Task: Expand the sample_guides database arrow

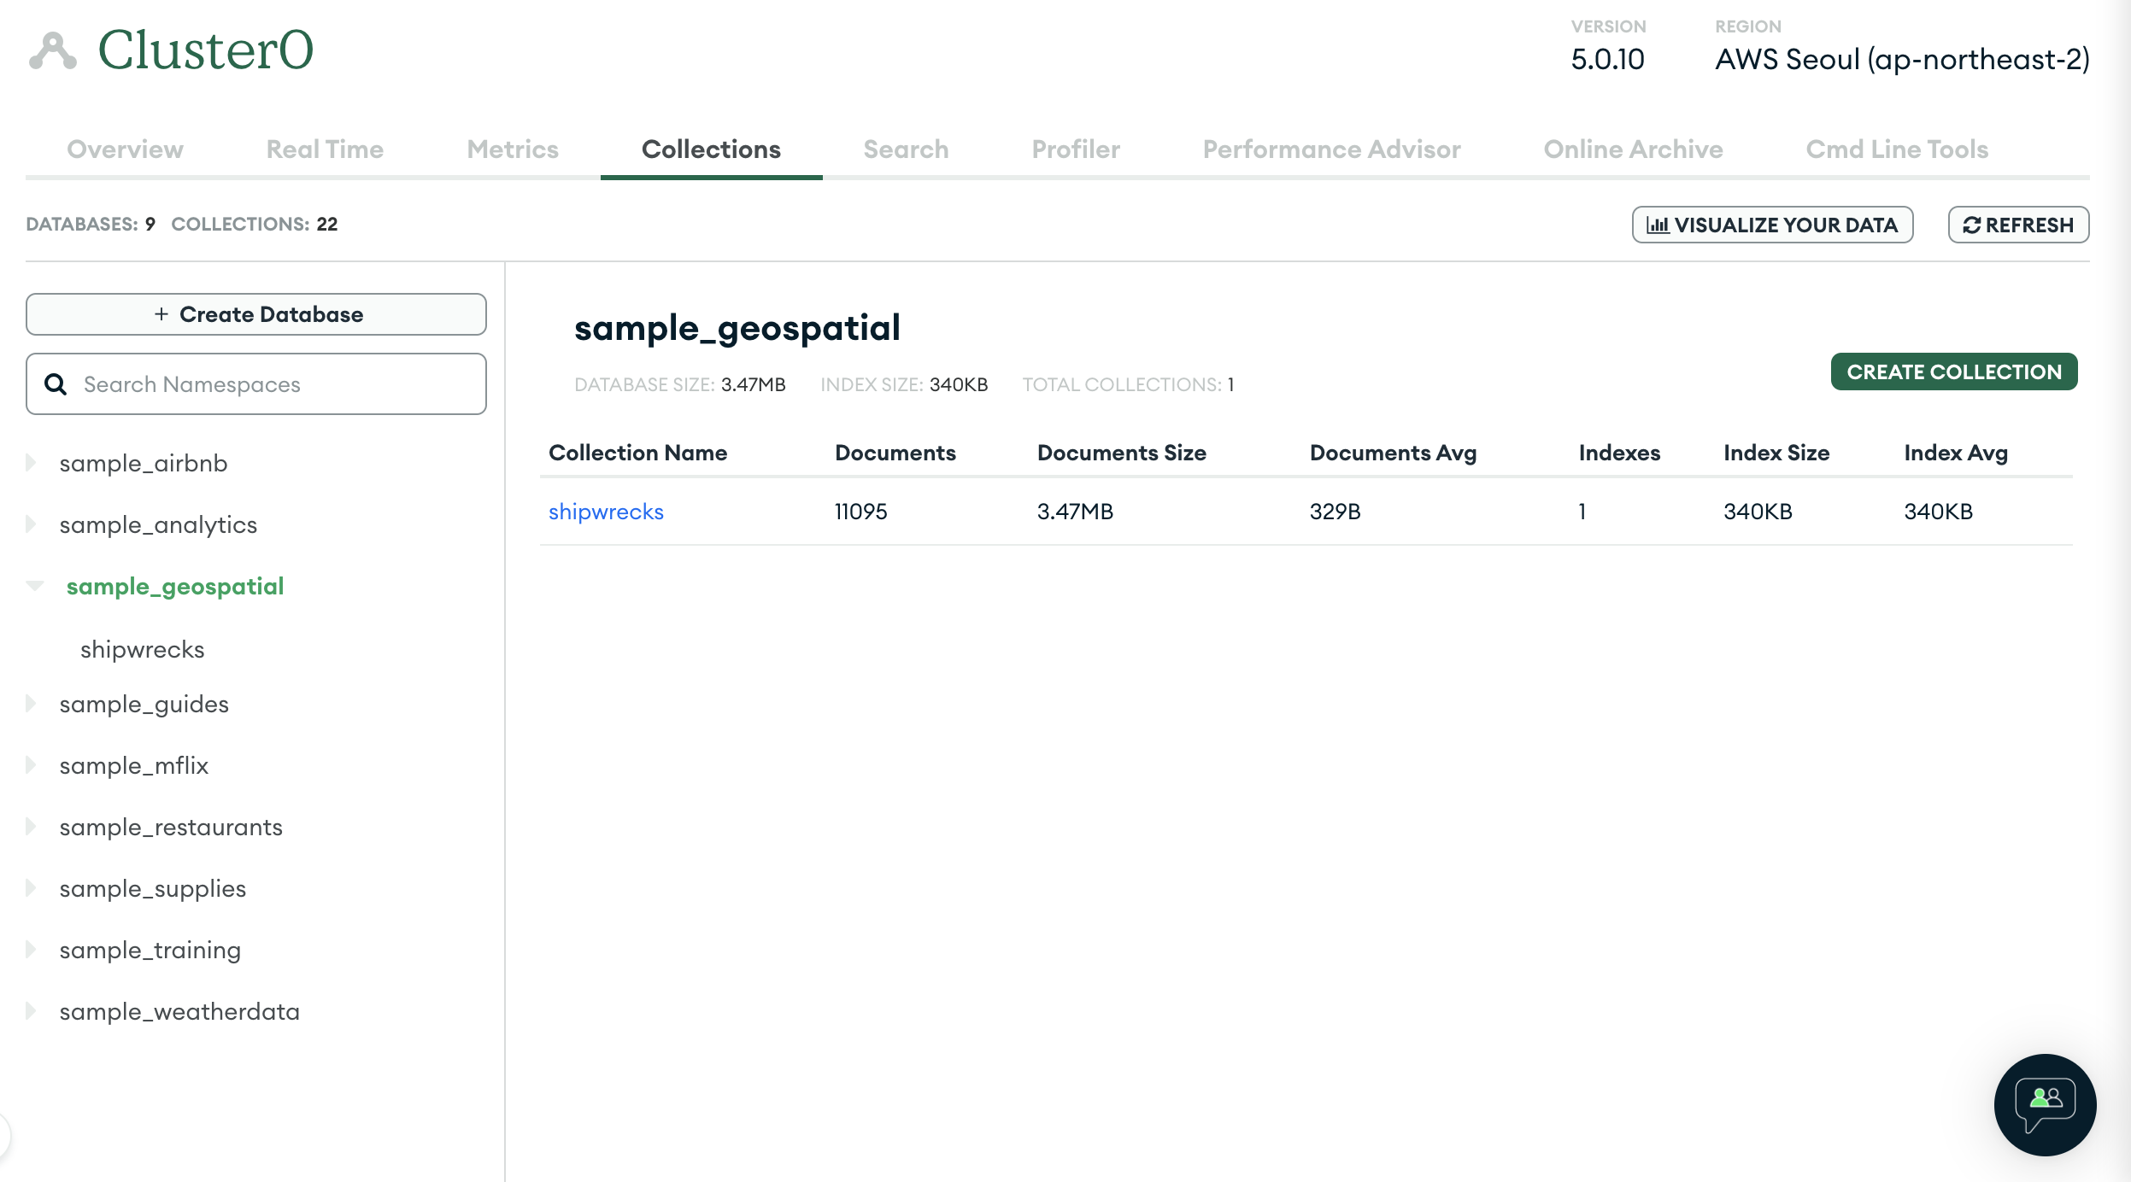Action: (x=32, y=704)
